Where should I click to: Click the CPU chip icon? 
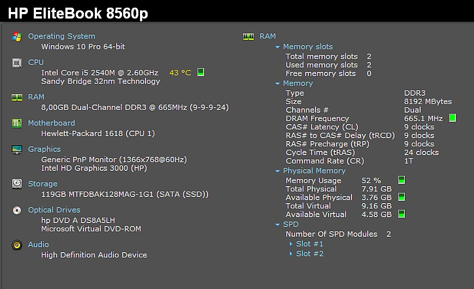[17, 63]
